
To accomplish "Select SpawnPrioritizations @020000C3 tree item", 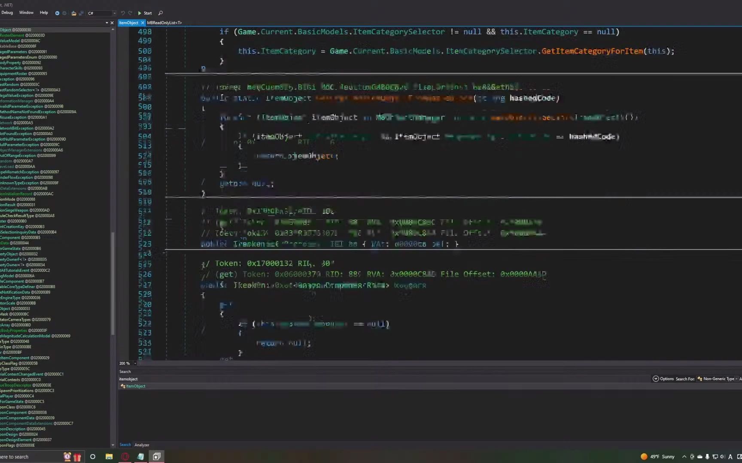I will click(x=27, y=391).
